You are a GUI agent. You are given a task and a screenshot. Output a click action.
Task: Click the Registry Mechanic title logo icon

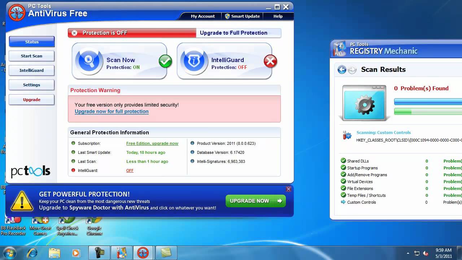tap(340, 49)
